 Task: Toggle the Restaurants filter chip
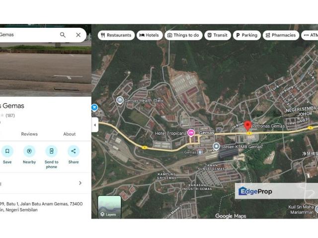[116, 35]
